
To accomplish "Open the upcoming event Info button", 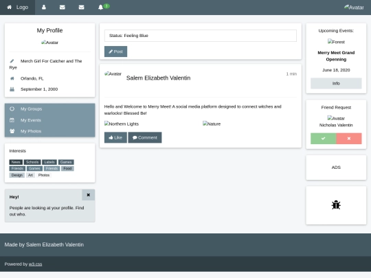I will tap(336, 84).
